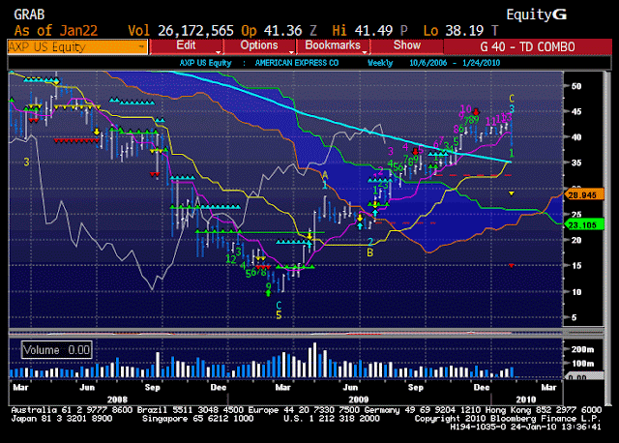
Task: Click the AMERICAN EXPRESS CO title
Action: [297, 63]
